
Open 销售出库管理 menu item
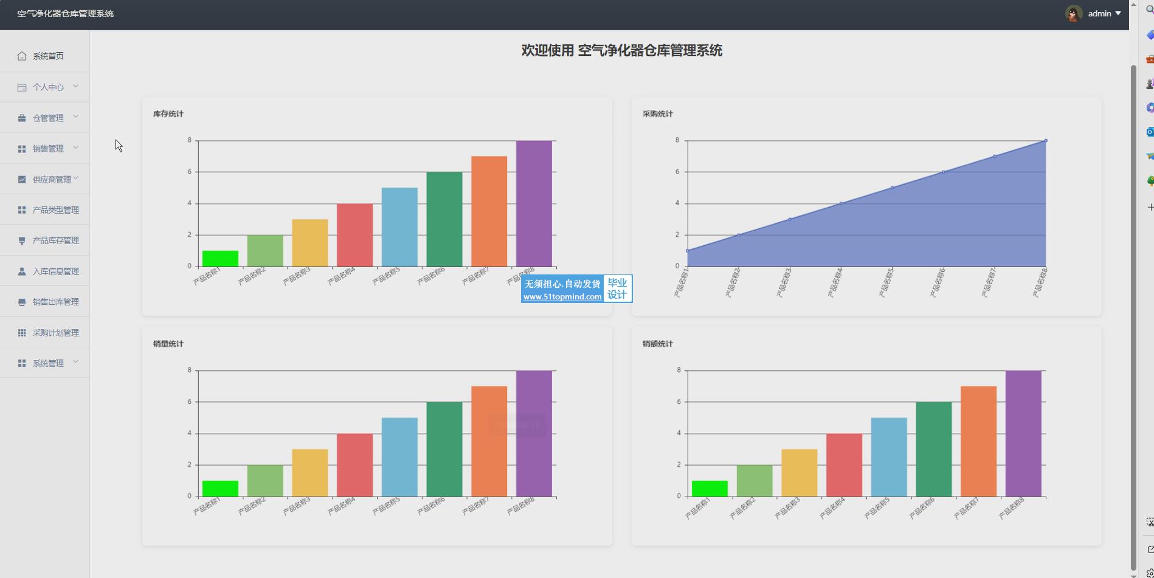pyautogui.click(x=55, y=302)
